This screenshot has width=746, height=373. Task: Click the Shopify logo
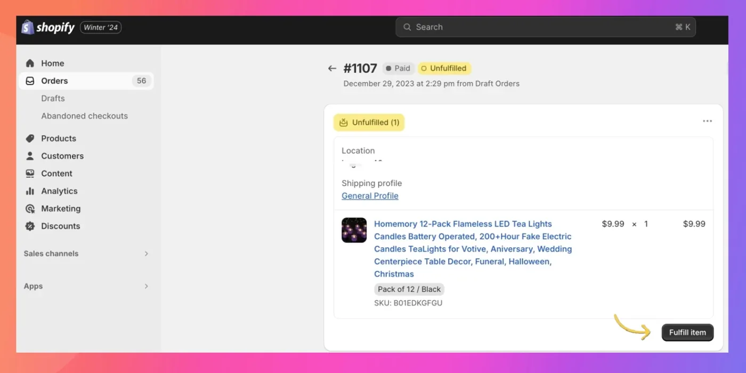click(x=48, y=27)
